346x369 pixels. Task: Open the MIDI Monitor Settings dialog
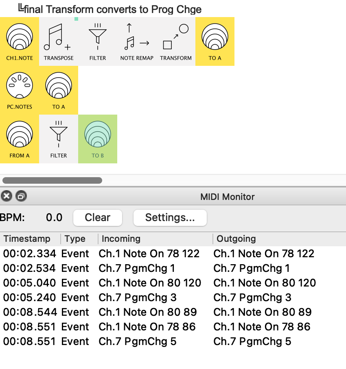tap(170, 218)
